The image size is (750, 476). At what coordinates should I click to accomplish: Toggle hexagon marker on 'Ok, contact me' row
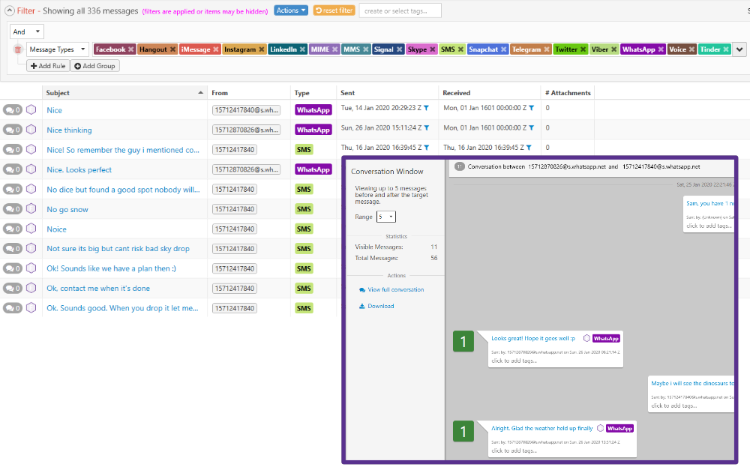click(31, 288)
